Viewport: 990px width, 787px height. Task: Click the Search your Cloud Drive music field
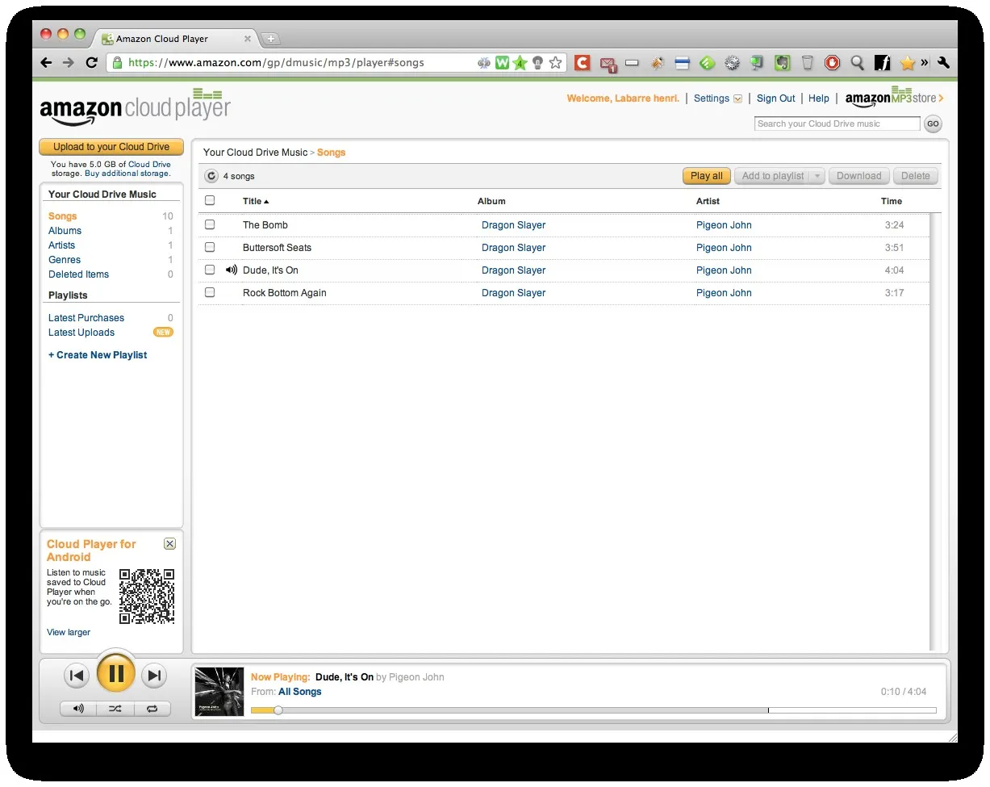837,123
